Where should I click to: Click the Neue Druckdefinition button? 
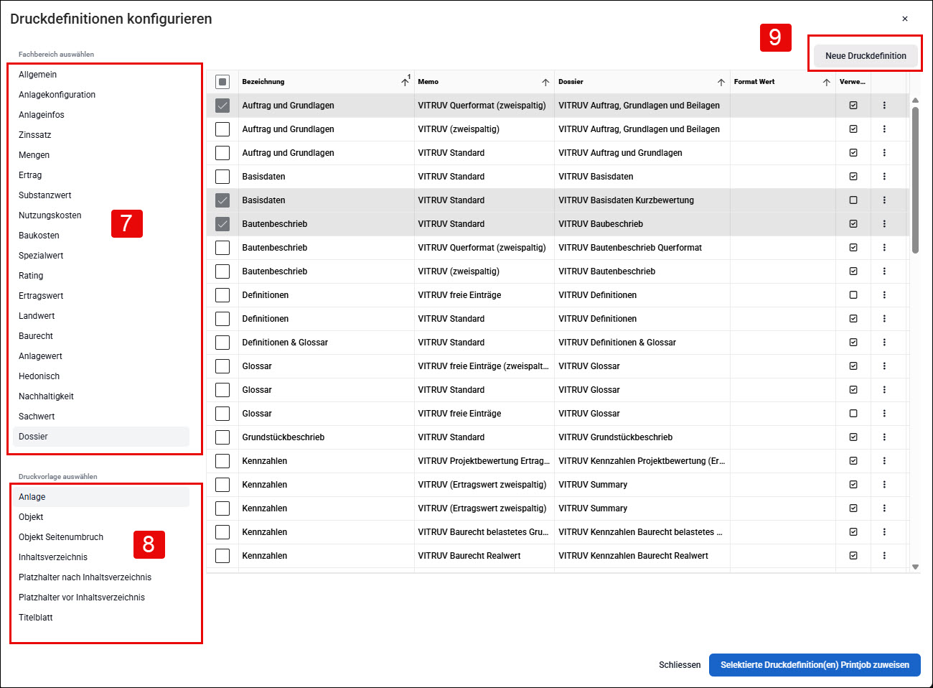[866, 55]
